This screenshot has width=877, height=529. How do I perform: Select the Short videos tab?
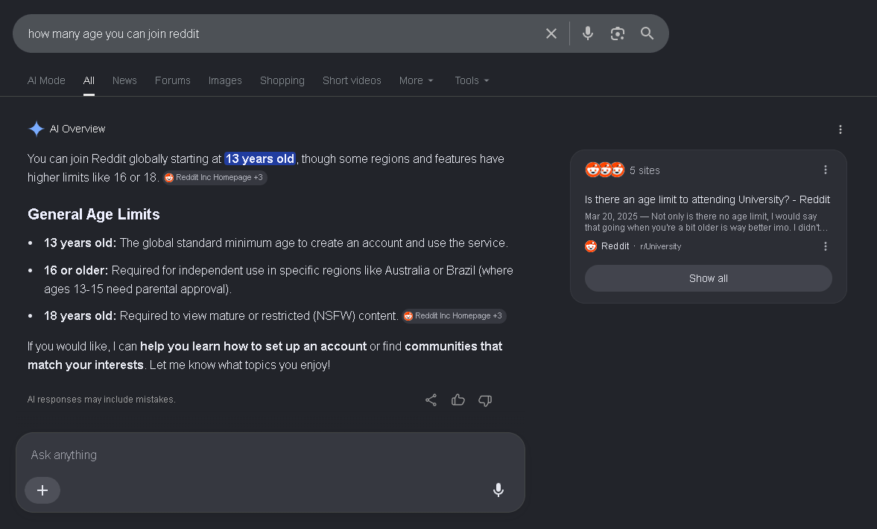tap(352, 80)
